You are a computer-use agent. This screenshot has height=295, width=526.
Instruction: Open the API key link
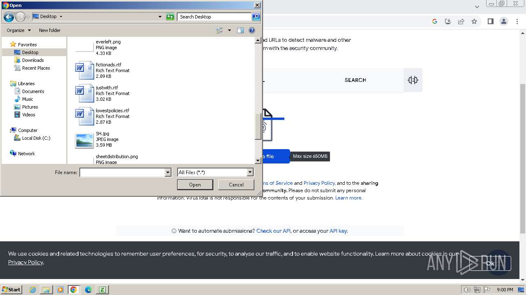point(338,231)
